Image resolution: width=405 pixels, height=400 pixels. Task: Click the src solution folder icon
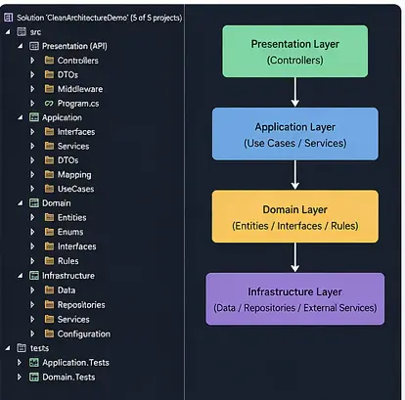pos(22,31)
